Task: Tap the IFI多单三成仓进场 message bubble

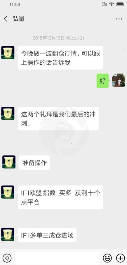Action: pyautogui.click(x=47, y=235)
